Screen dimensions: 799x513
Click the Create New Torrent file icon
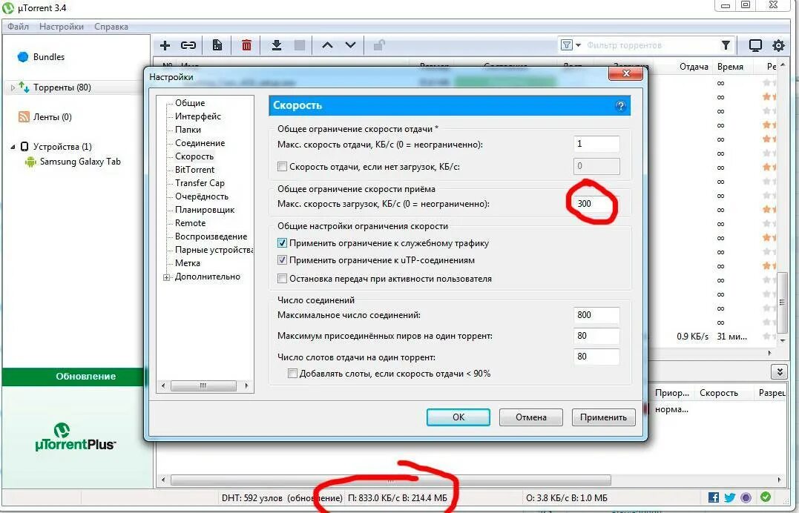217,45
